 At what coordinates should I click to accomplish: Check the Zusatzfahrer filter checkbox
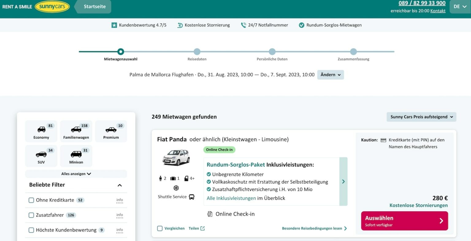click(x=31, y=215)
